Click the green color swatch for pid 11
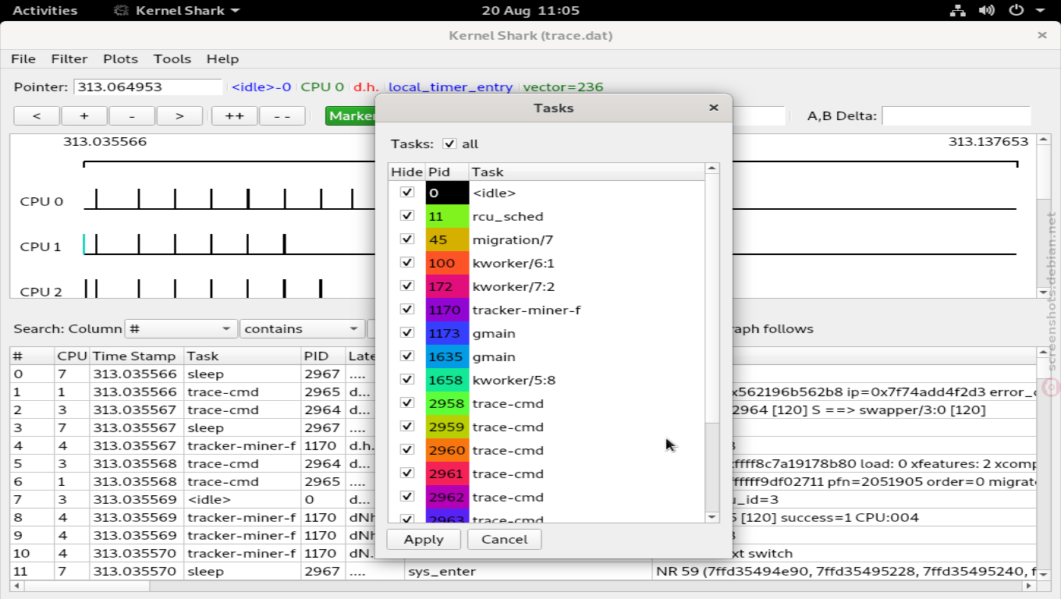Screen dimensions: 1061x599 447,216
